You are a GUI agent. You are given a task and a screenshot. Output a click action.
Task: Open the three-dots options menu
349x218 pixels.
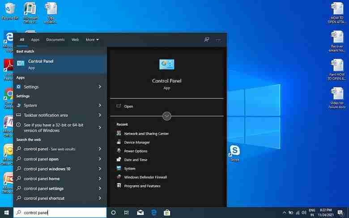click(218, 40)
